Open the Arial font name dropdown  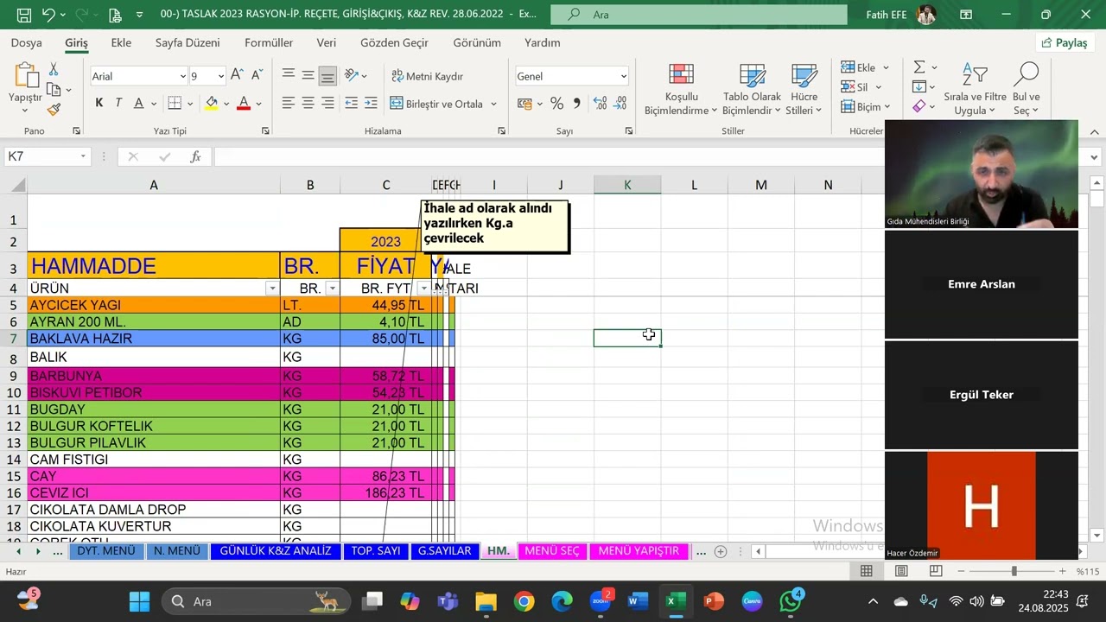coord(182,76)
